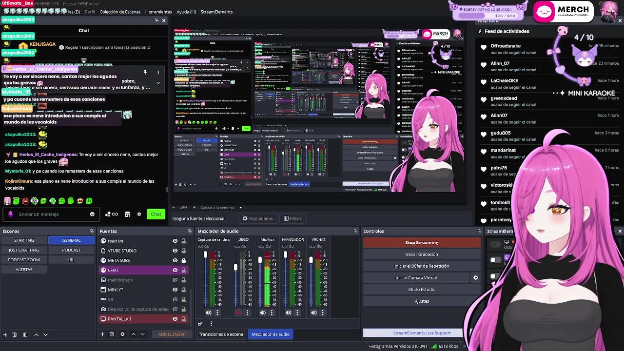Hide the MINI YT source
This screenshot has height=351, width=624.
click(x=175, y=290)
